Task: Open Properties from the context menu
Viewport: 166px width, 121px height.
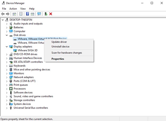Action: click(58, 59)
